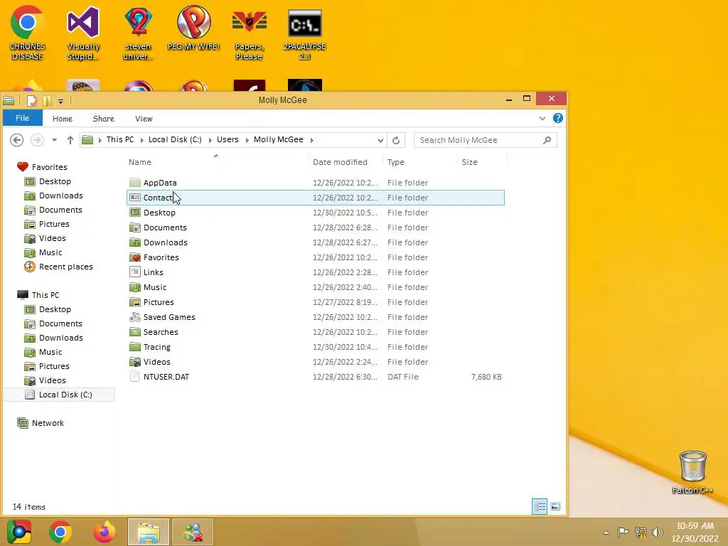Sort by Type column header
Image resolution: width=728 pixels, height=546 pixels.
[395, 162]
